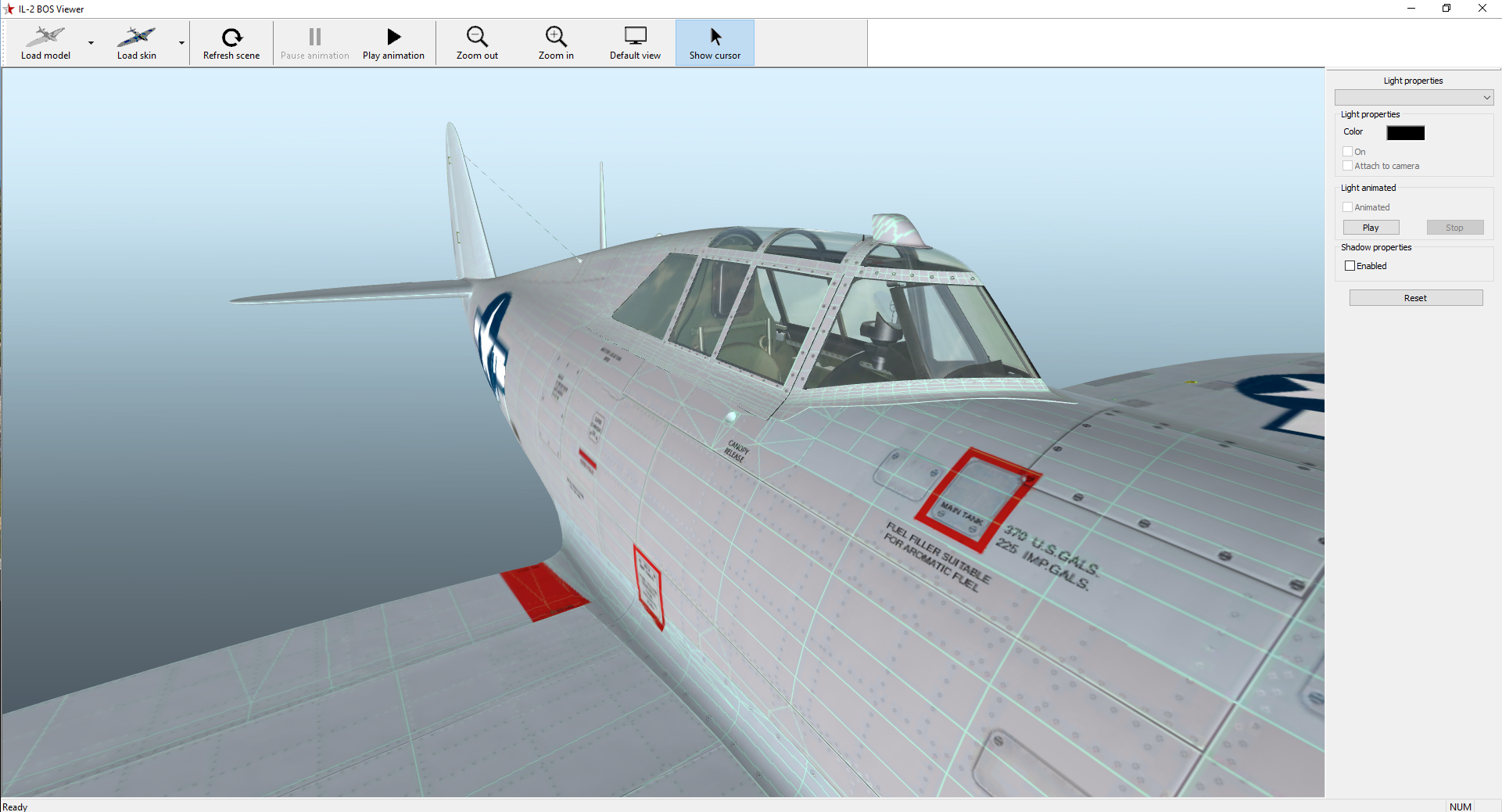
Task: Click Play in Light animated section
Action: point(1371,228)
